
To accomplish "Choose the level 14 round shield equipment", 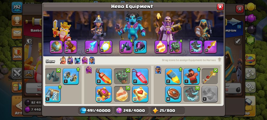I will coord(173,94).
